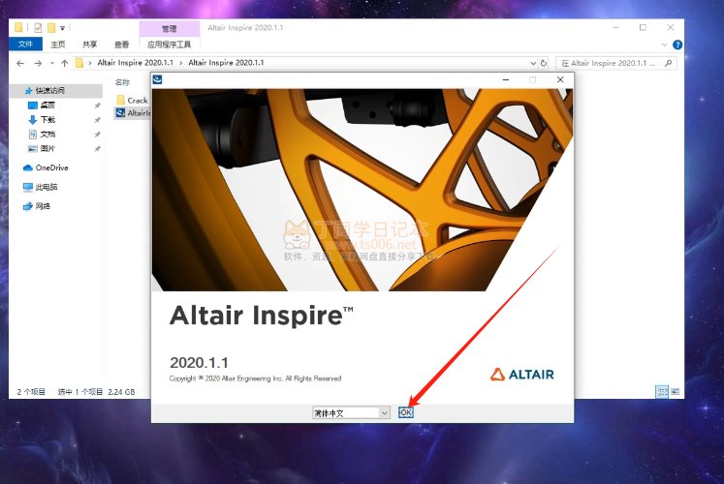Switch to the 查看 ribbon tab

click(121, 45)
